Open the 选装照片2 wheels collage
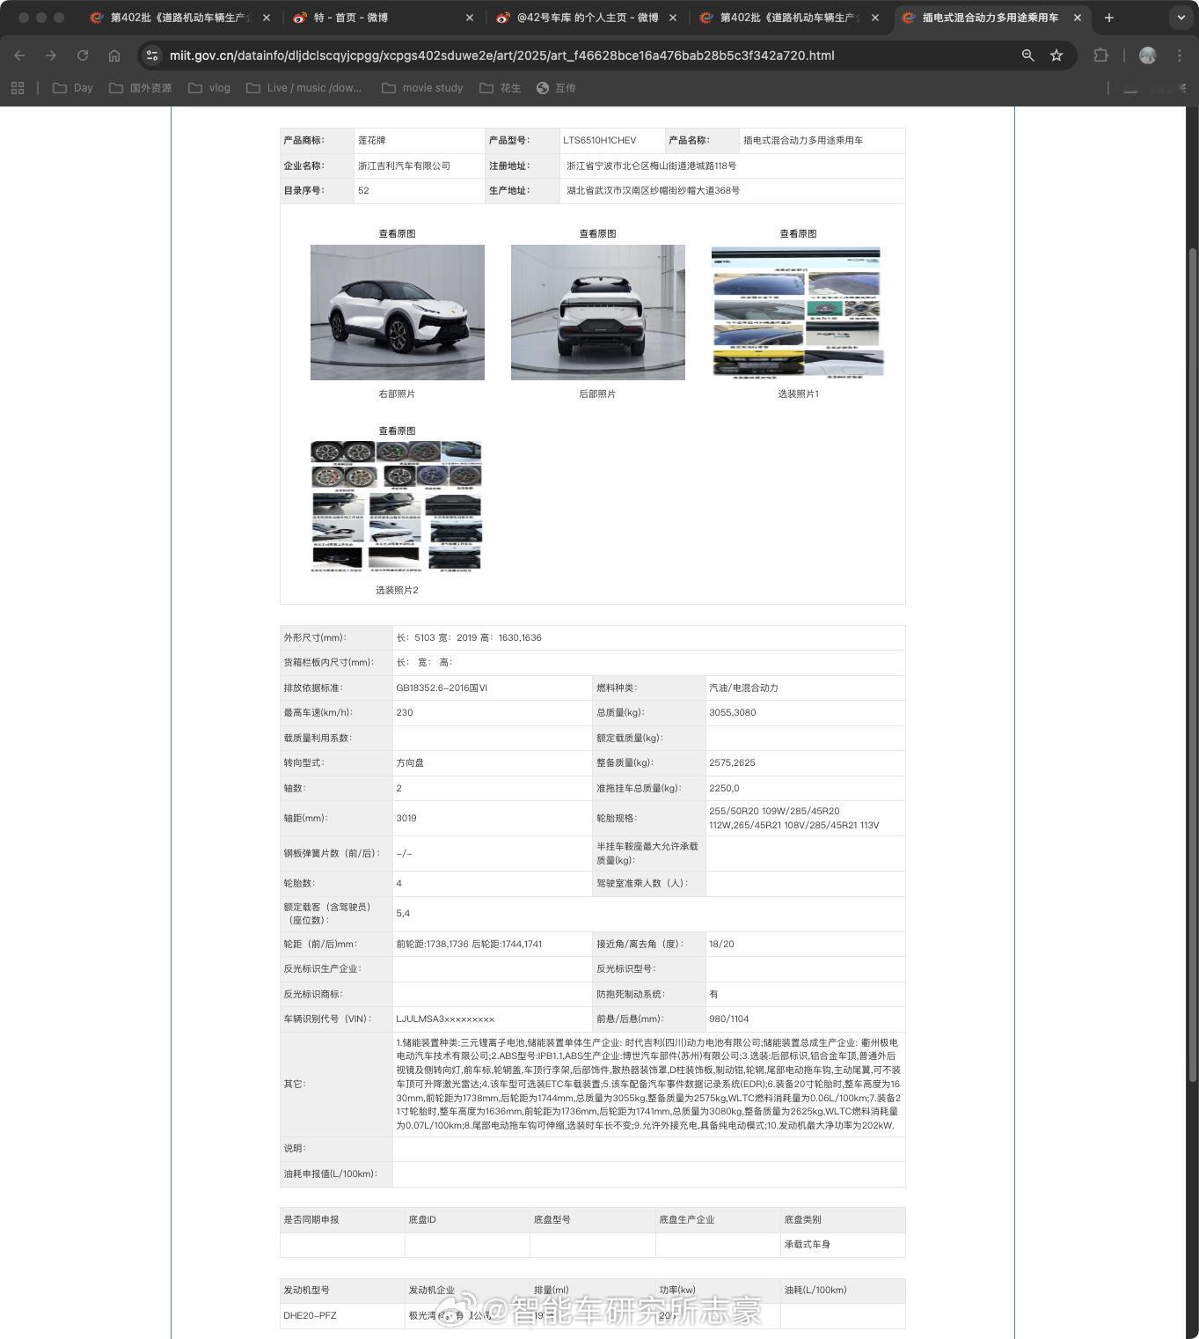This screenshot has width=1199, height=1339. point(397,507)
